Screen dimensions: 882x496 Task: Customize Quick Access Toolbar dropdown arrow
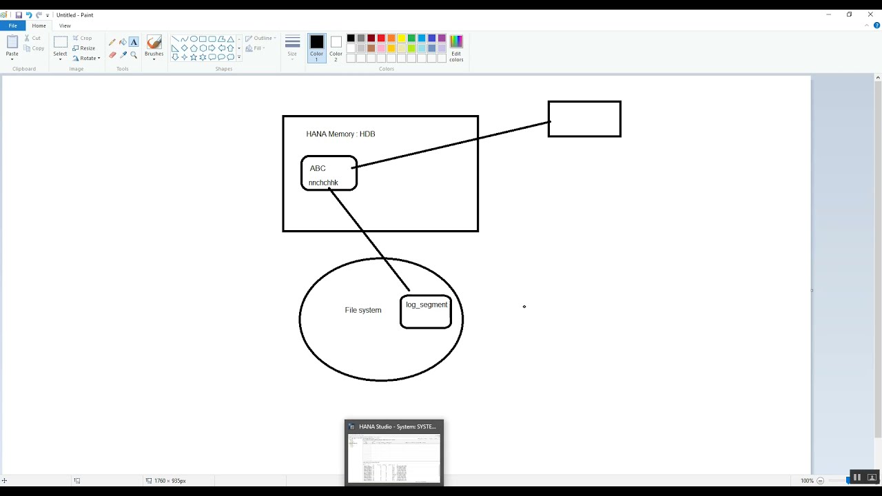[48, 15]
